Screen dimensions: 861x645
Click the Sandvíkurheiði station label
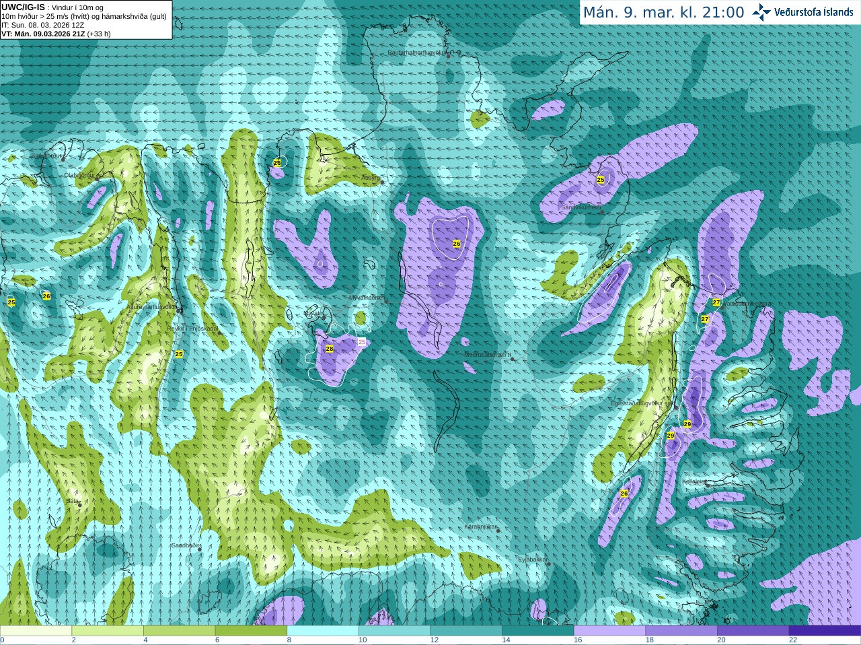coord(581,208)
